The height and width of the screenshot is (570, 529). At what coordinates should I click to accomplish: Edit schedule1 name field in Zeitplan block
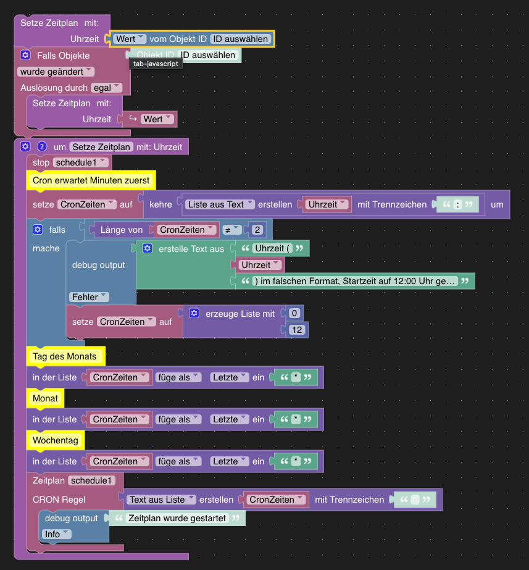pyautogui.click(x=91, y=480)
